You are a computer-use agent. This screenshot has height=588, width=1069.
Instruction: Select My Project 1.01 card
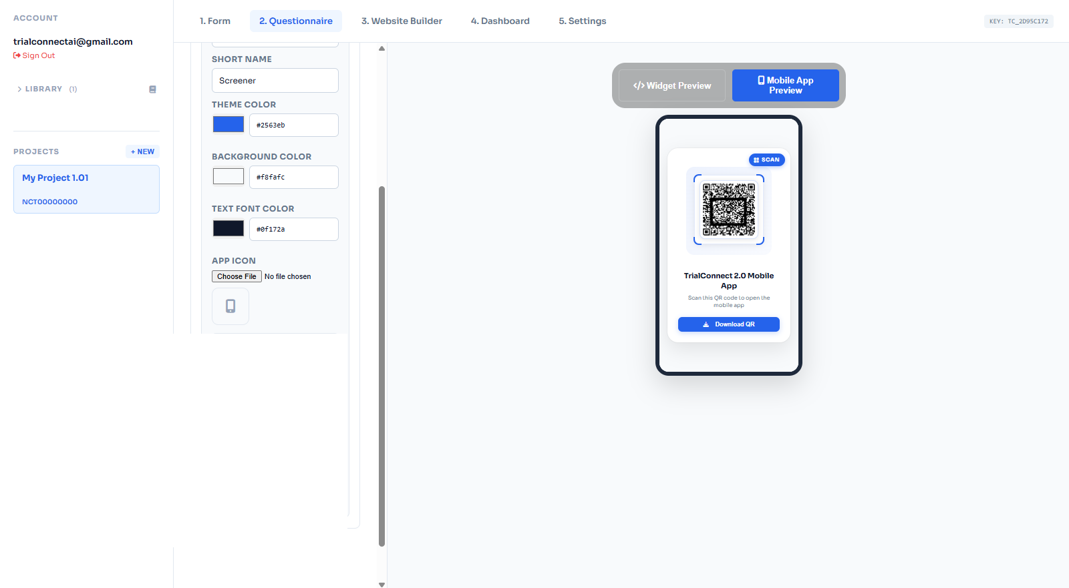point(86,190)
